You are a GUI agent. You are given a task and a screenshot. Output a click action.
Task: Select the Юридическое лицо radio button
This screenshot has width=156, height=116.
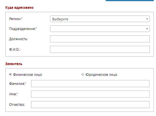(x=83, y=74)
